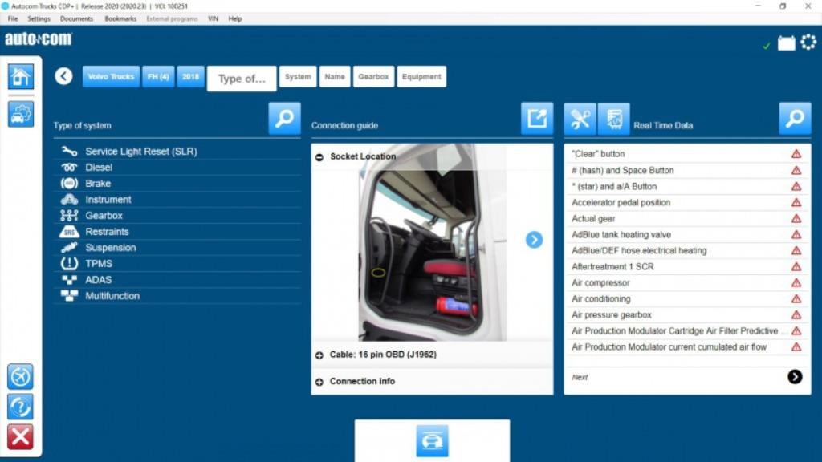Screen dimensions: 822x462
Task: Click the Next button in Real Time Data
Action: coord(793,377)
